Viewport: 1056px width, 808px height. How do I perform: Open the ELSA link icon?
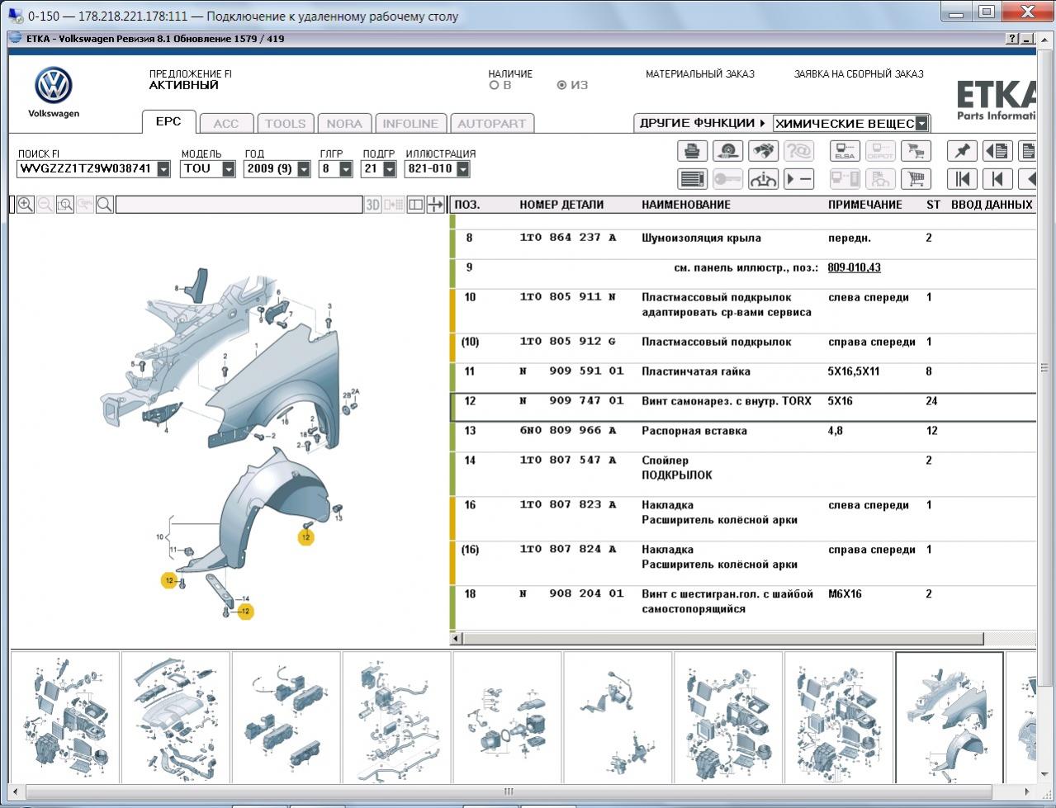point(845,151)
